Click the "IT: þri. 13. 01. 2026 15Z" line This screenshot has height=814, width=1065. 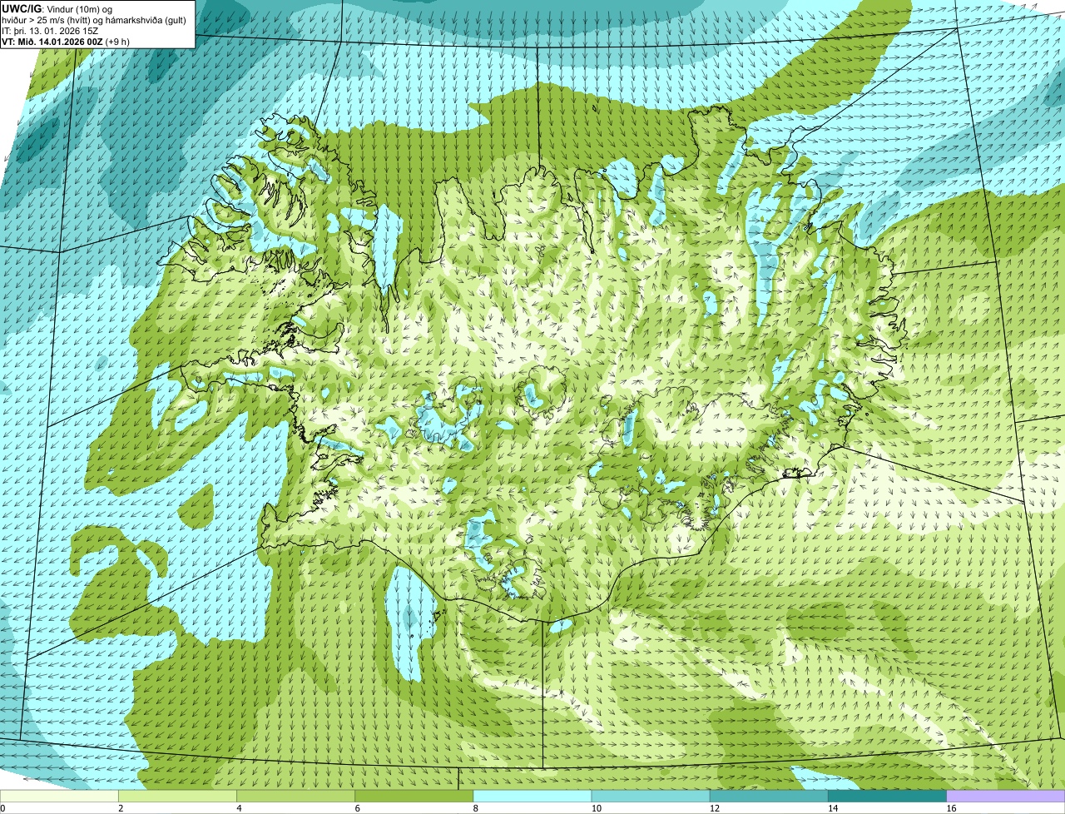52,30
